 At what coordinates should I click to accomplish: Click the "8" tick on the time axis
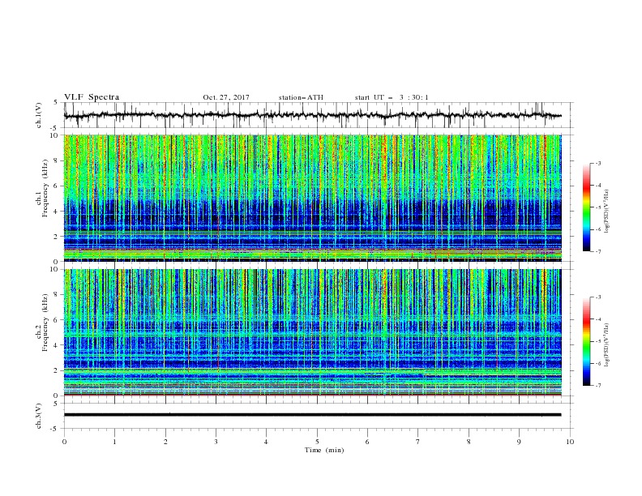pyautogui.click(x=469, y=442)
